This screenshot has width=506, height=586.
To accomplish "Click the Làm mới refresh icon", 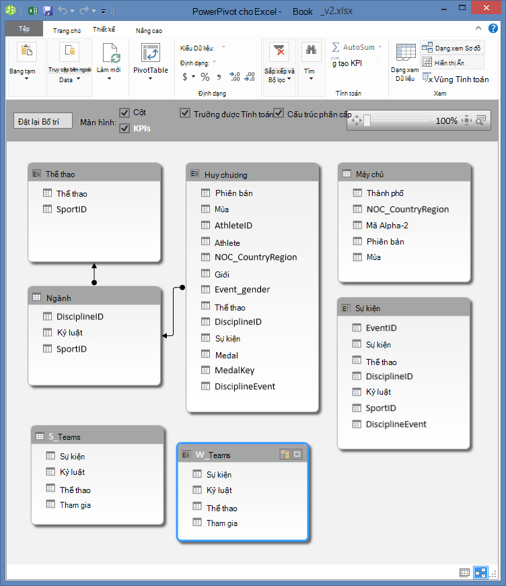I will (111, 53).
